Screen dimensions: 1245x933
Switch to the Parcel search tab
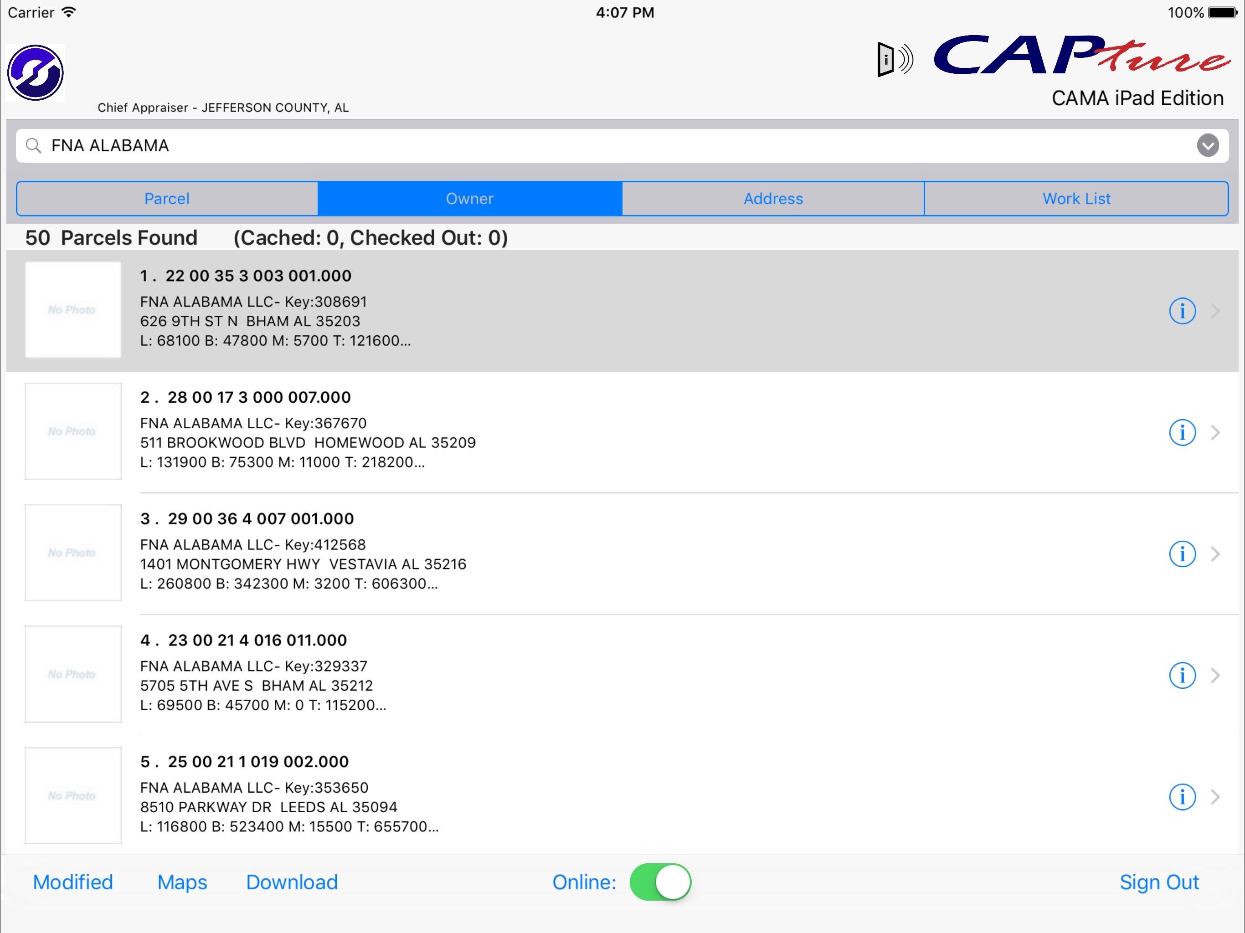click(x=167, y=199)
